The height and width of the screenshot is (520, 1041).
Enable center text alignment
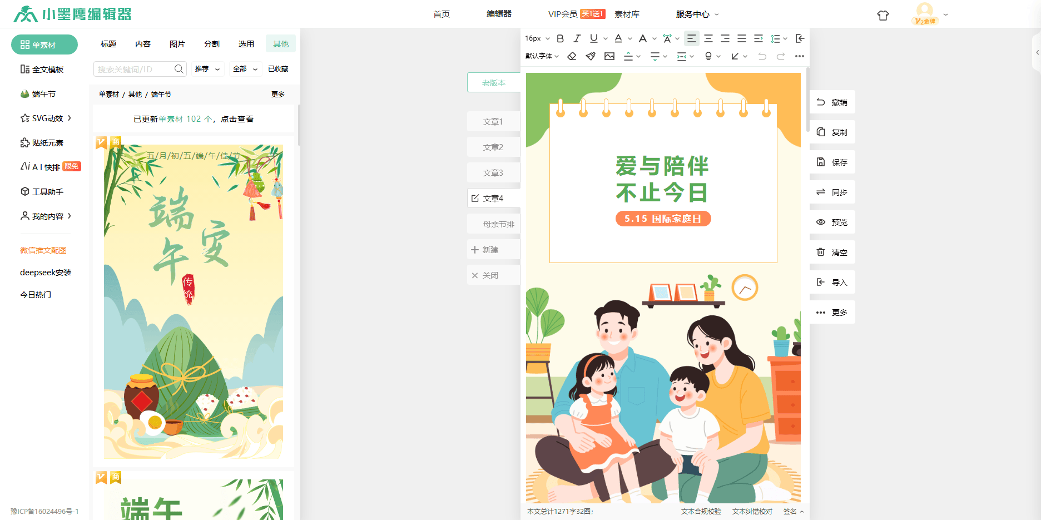[x=708, y=38]
